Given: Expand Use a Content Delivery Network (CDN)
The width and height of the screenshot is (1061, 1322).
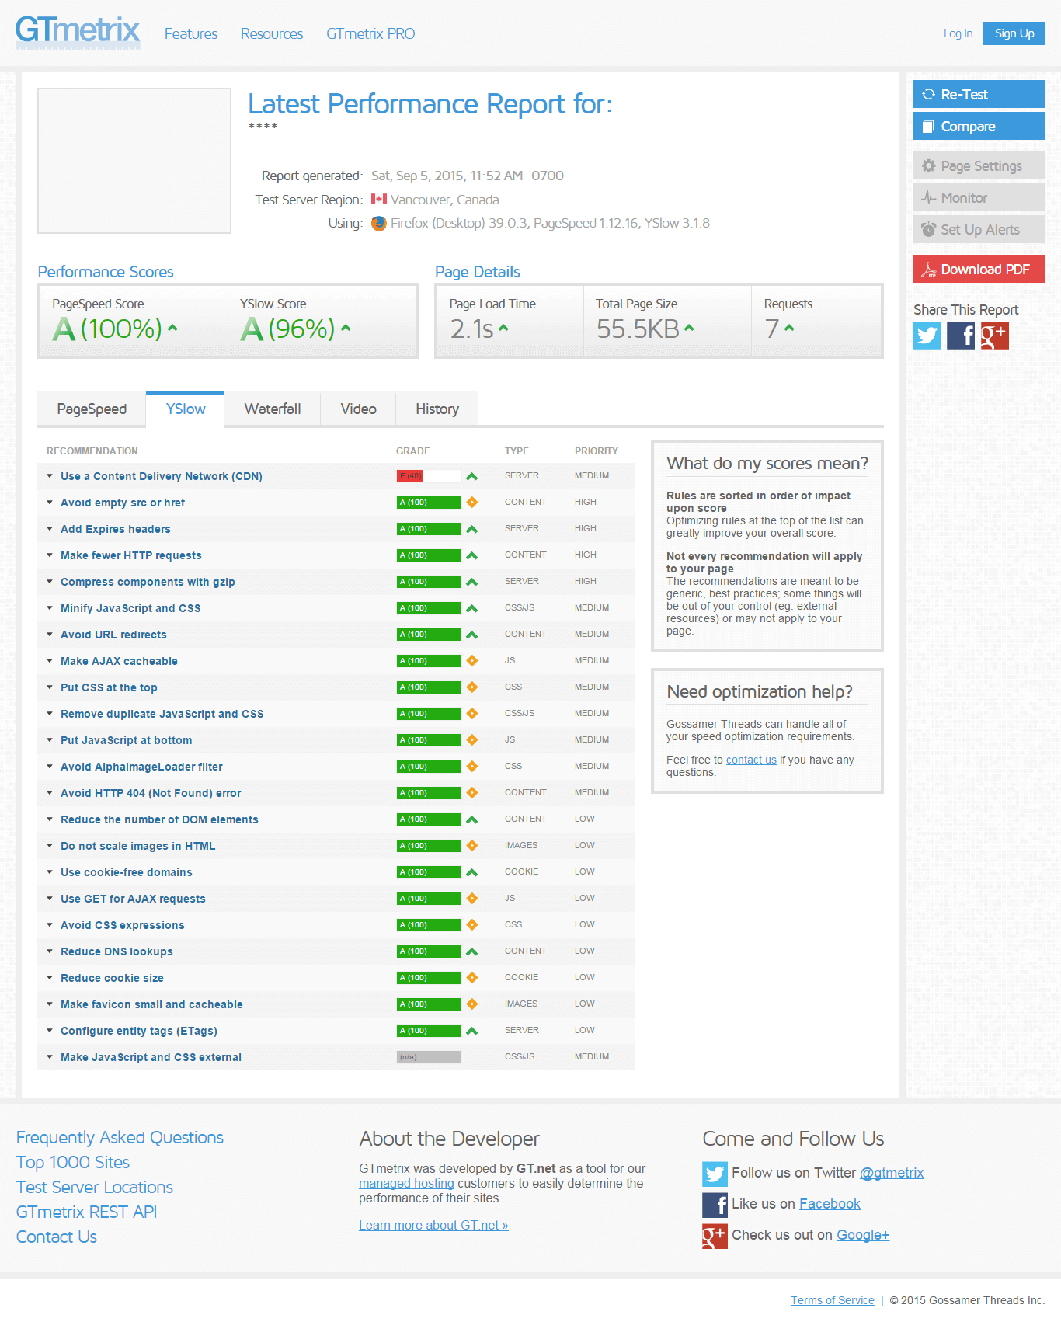Looking at the screenshot, I should (x=161, y=476).
